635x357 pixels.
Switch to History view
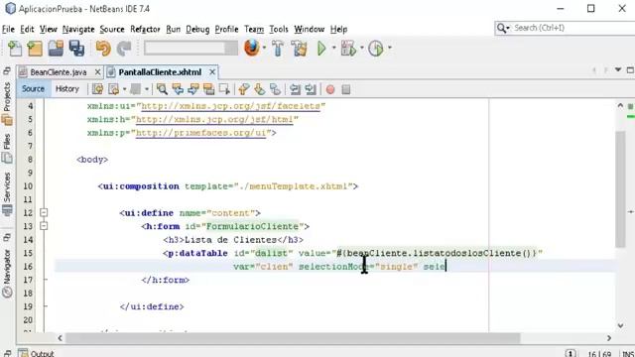coord(67,88)
